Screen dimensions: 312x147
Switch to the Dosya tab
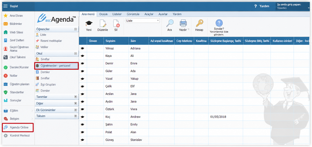(x=104, y=14)
